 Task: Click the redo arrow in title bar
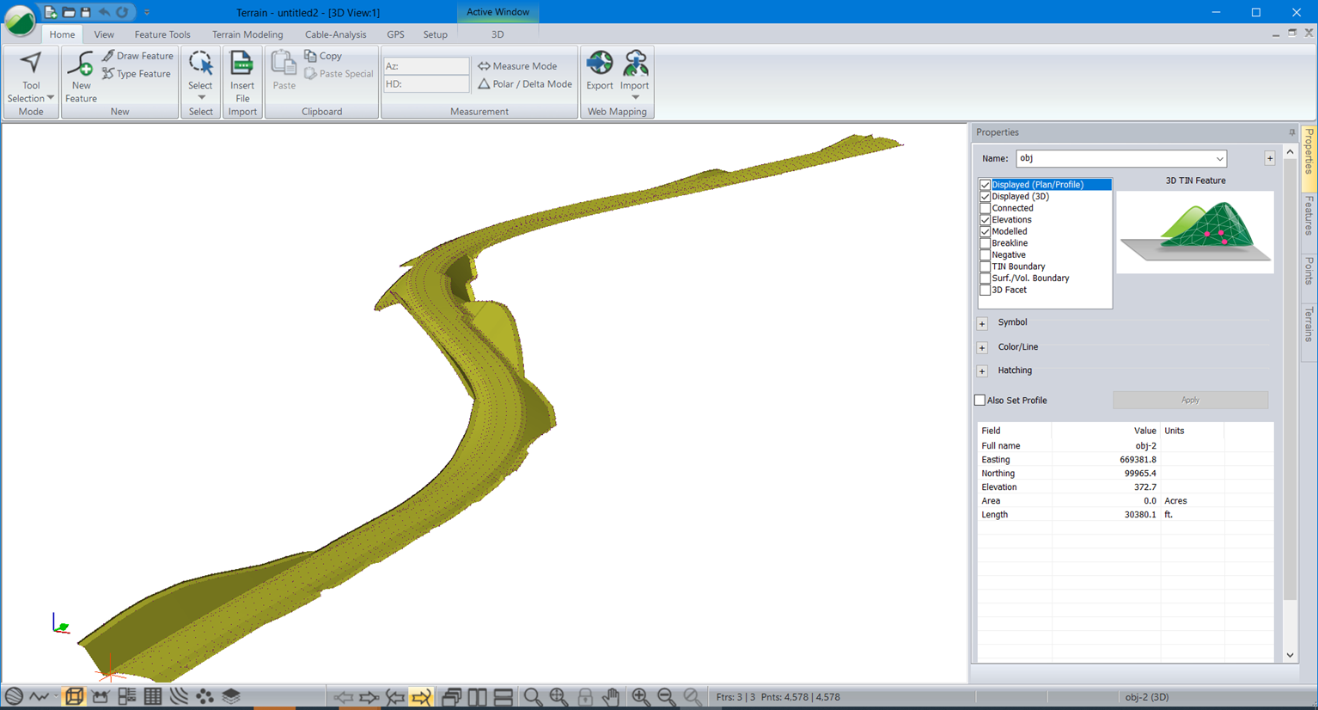(x=122, y=12)
